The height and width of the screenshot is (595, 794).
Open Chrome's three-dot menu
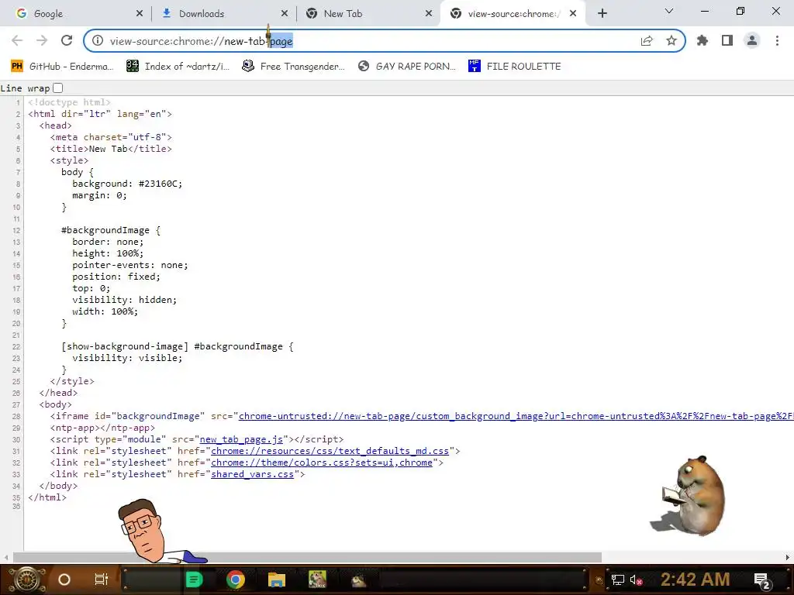coord(777,40)
